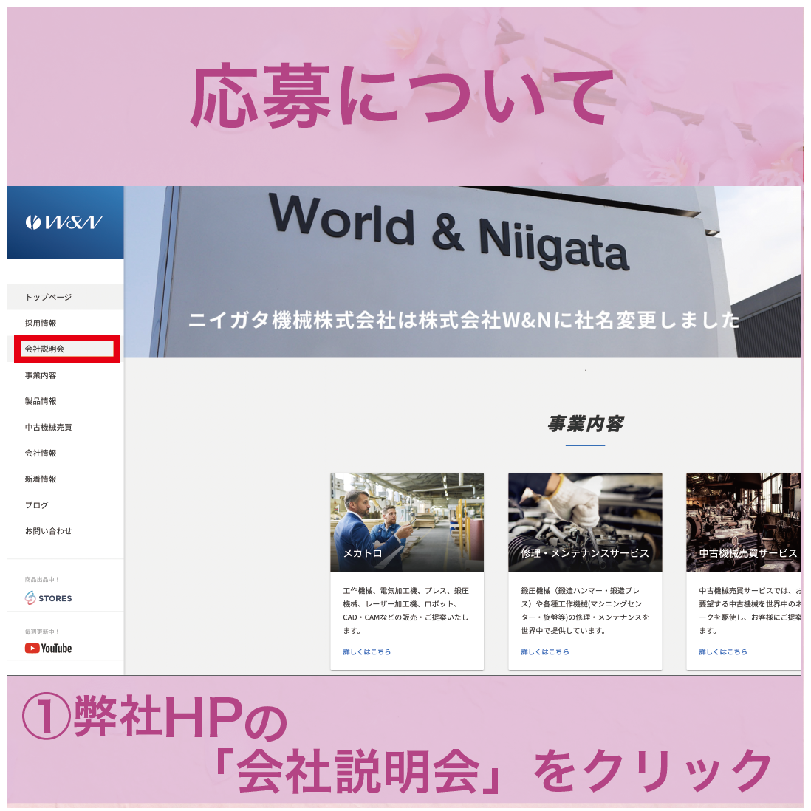Open the YouTube logo link
This screenshot has height=811, width=811.
click(49, 648)
